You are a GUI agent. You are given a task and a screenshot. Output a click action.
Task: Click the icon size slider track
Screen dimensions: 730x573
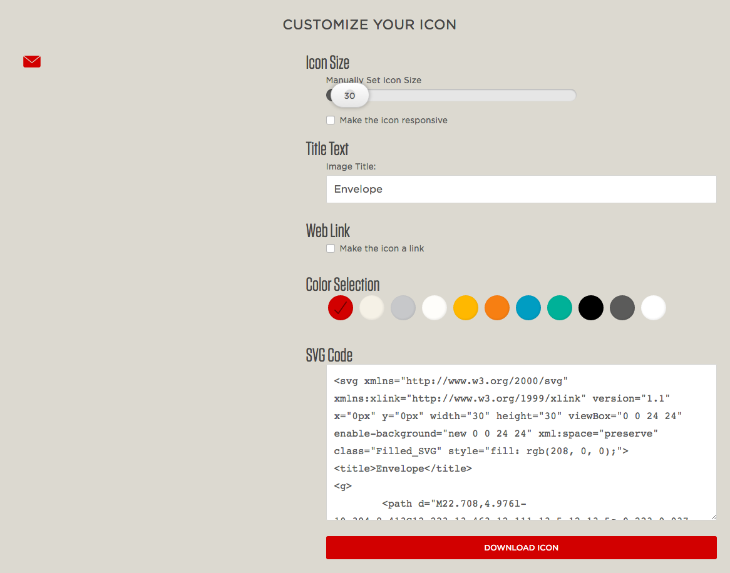pos(451,95)
